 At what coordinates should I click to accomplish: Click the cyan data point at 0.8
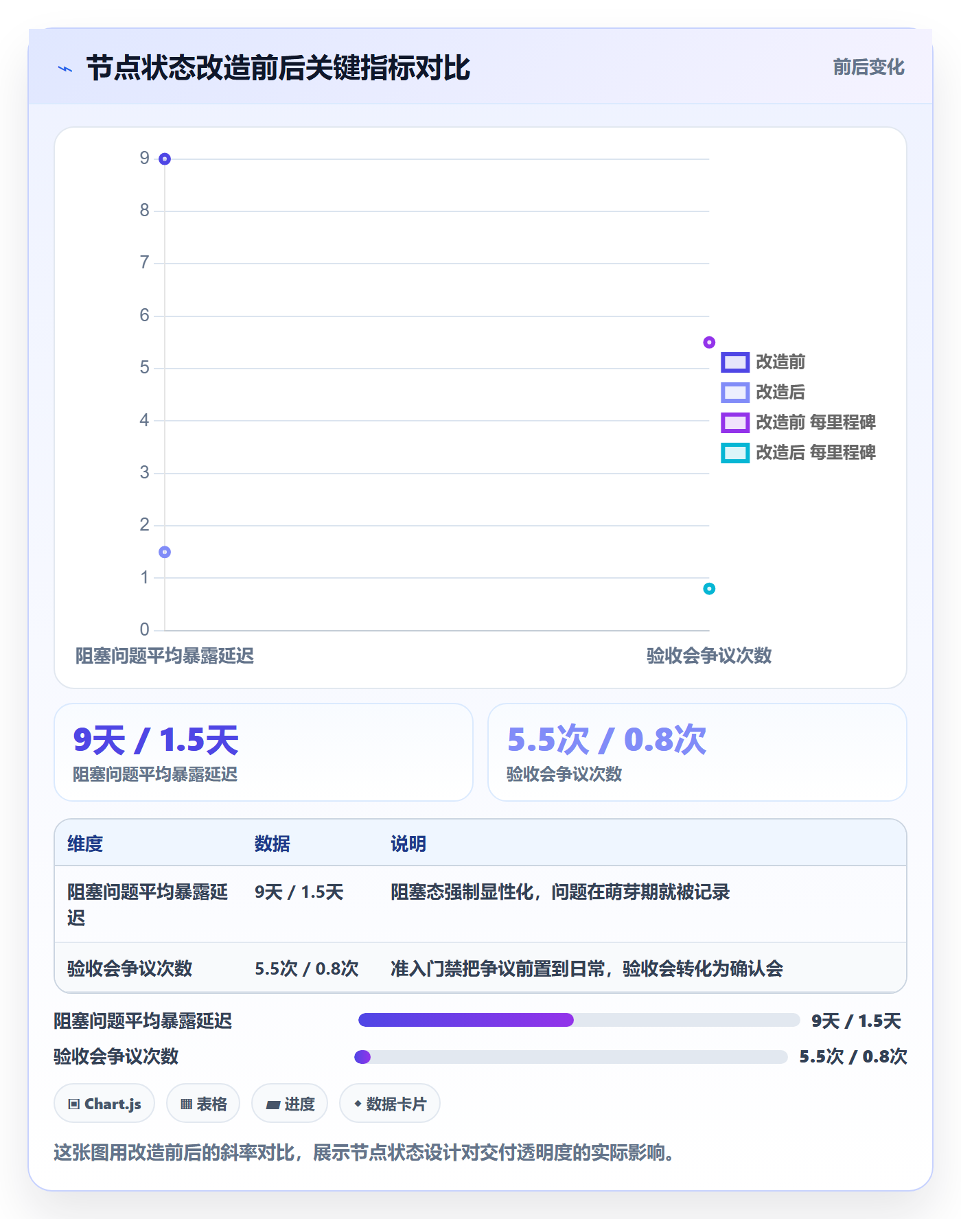click(x=709, y=589)
